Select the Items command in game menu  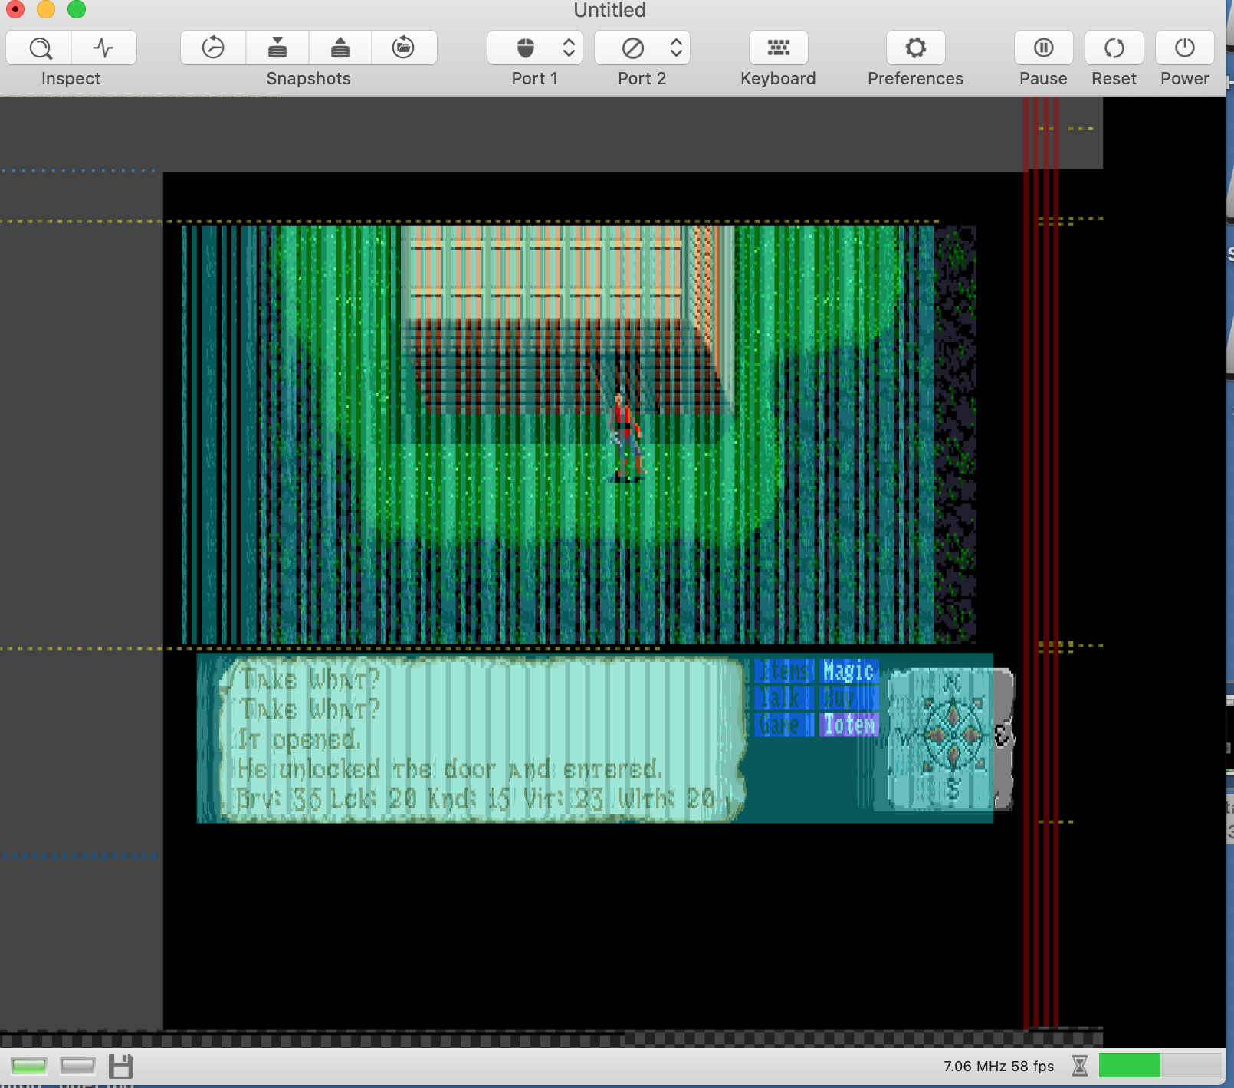[x=784, y=671]
